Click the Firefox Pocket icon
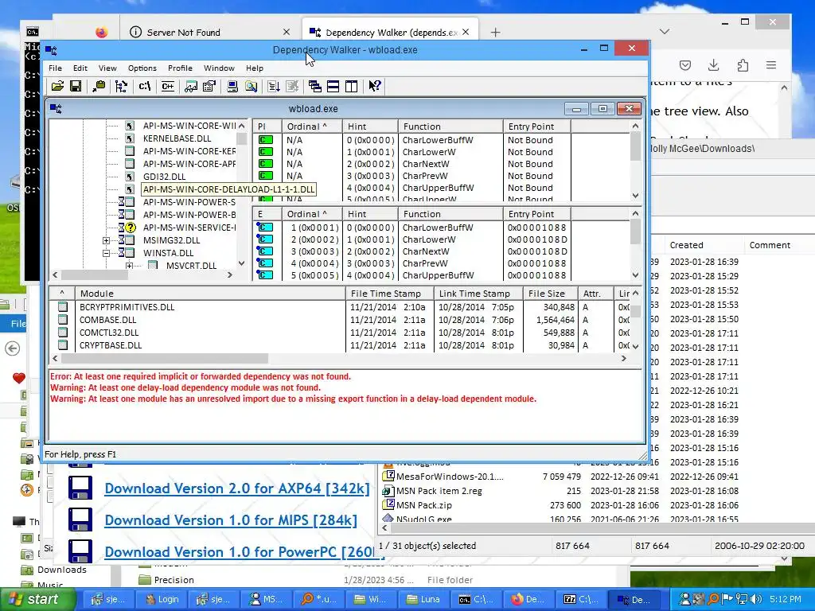The width and height of the screenshot is (815, 611). click(x=685, y=65)
